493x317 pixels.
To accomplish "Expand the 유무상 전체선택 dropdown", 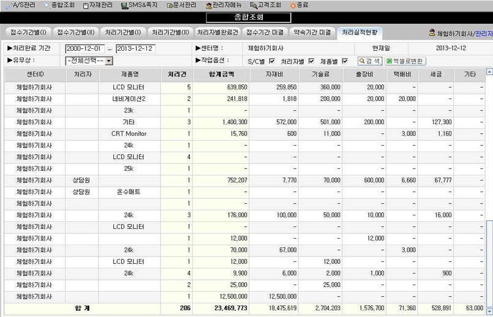I will tap(108, 61).
